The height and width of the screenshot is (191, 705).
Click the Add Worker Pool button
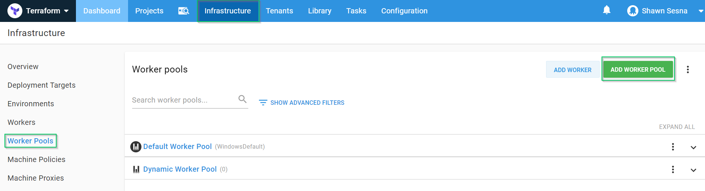[x=638, y=69]
